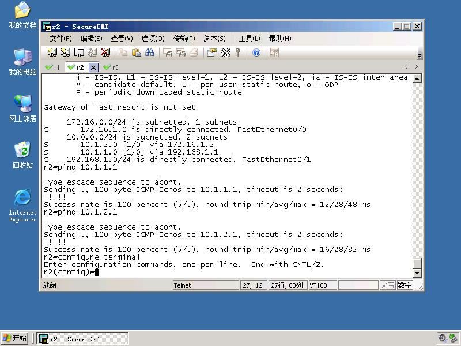Switch to the r1 session tab

pyautogui.click(x=52, y=67)
